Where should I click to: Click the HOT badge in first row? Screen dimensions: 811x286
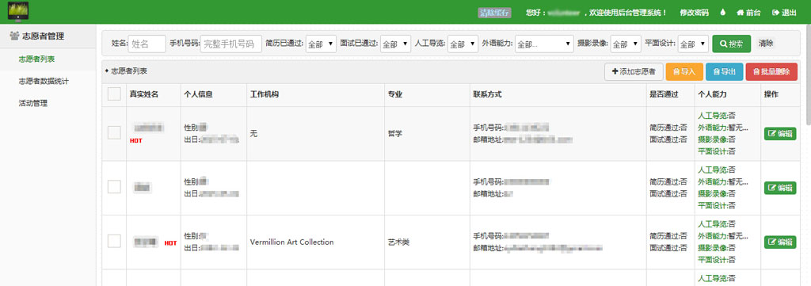pos(136,141)
